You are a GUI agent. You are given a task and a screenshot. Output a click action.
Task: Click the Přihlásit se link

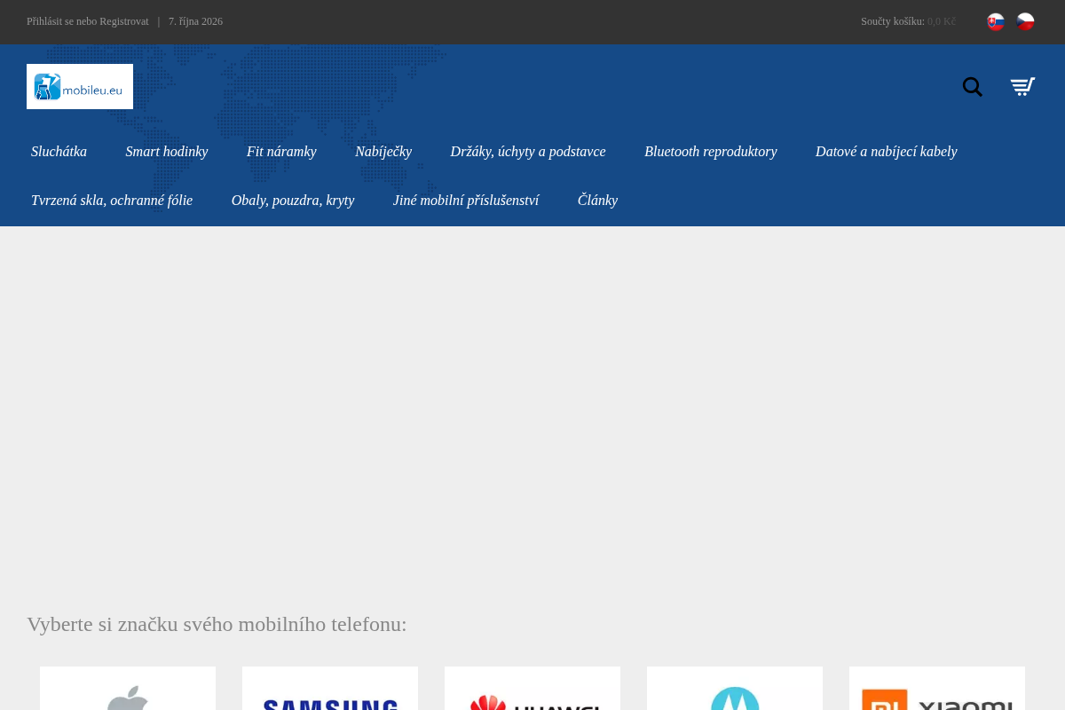click(x=50, y=21)
